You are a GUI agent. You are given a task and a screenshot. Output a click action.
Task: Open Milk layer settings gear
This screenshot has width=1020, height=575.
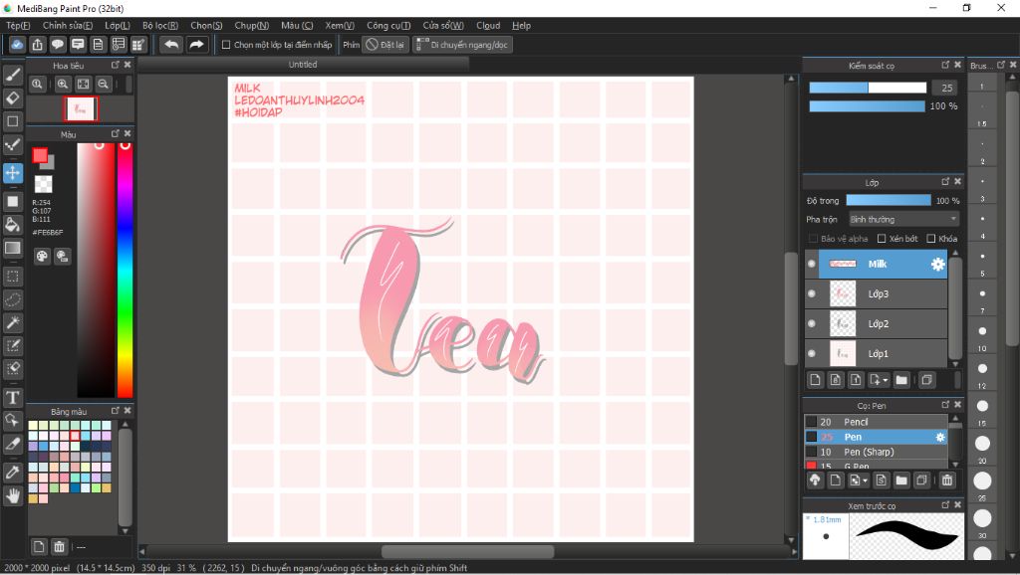[x=937, y=264]
